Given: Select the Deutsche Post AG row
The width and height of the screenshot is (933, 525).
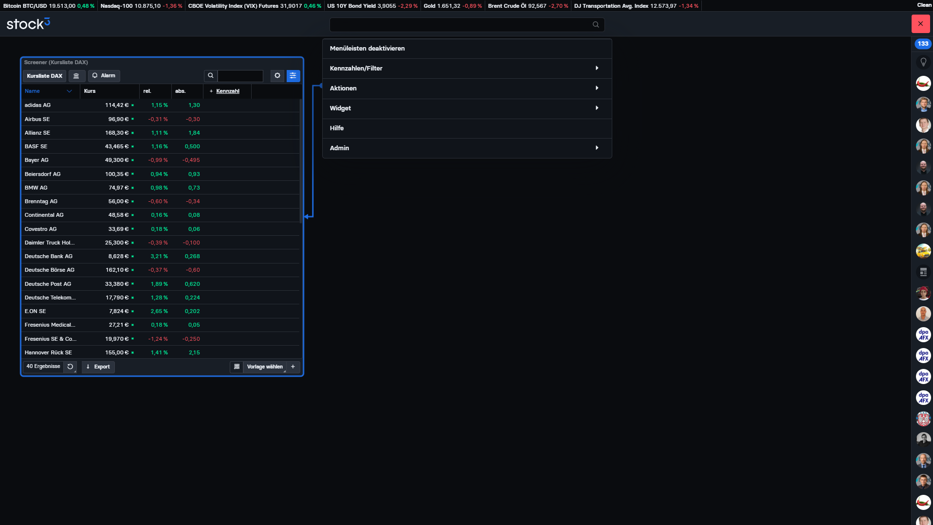Looking at the screenshot, I should pyautogui.click(x=161, y=284).
